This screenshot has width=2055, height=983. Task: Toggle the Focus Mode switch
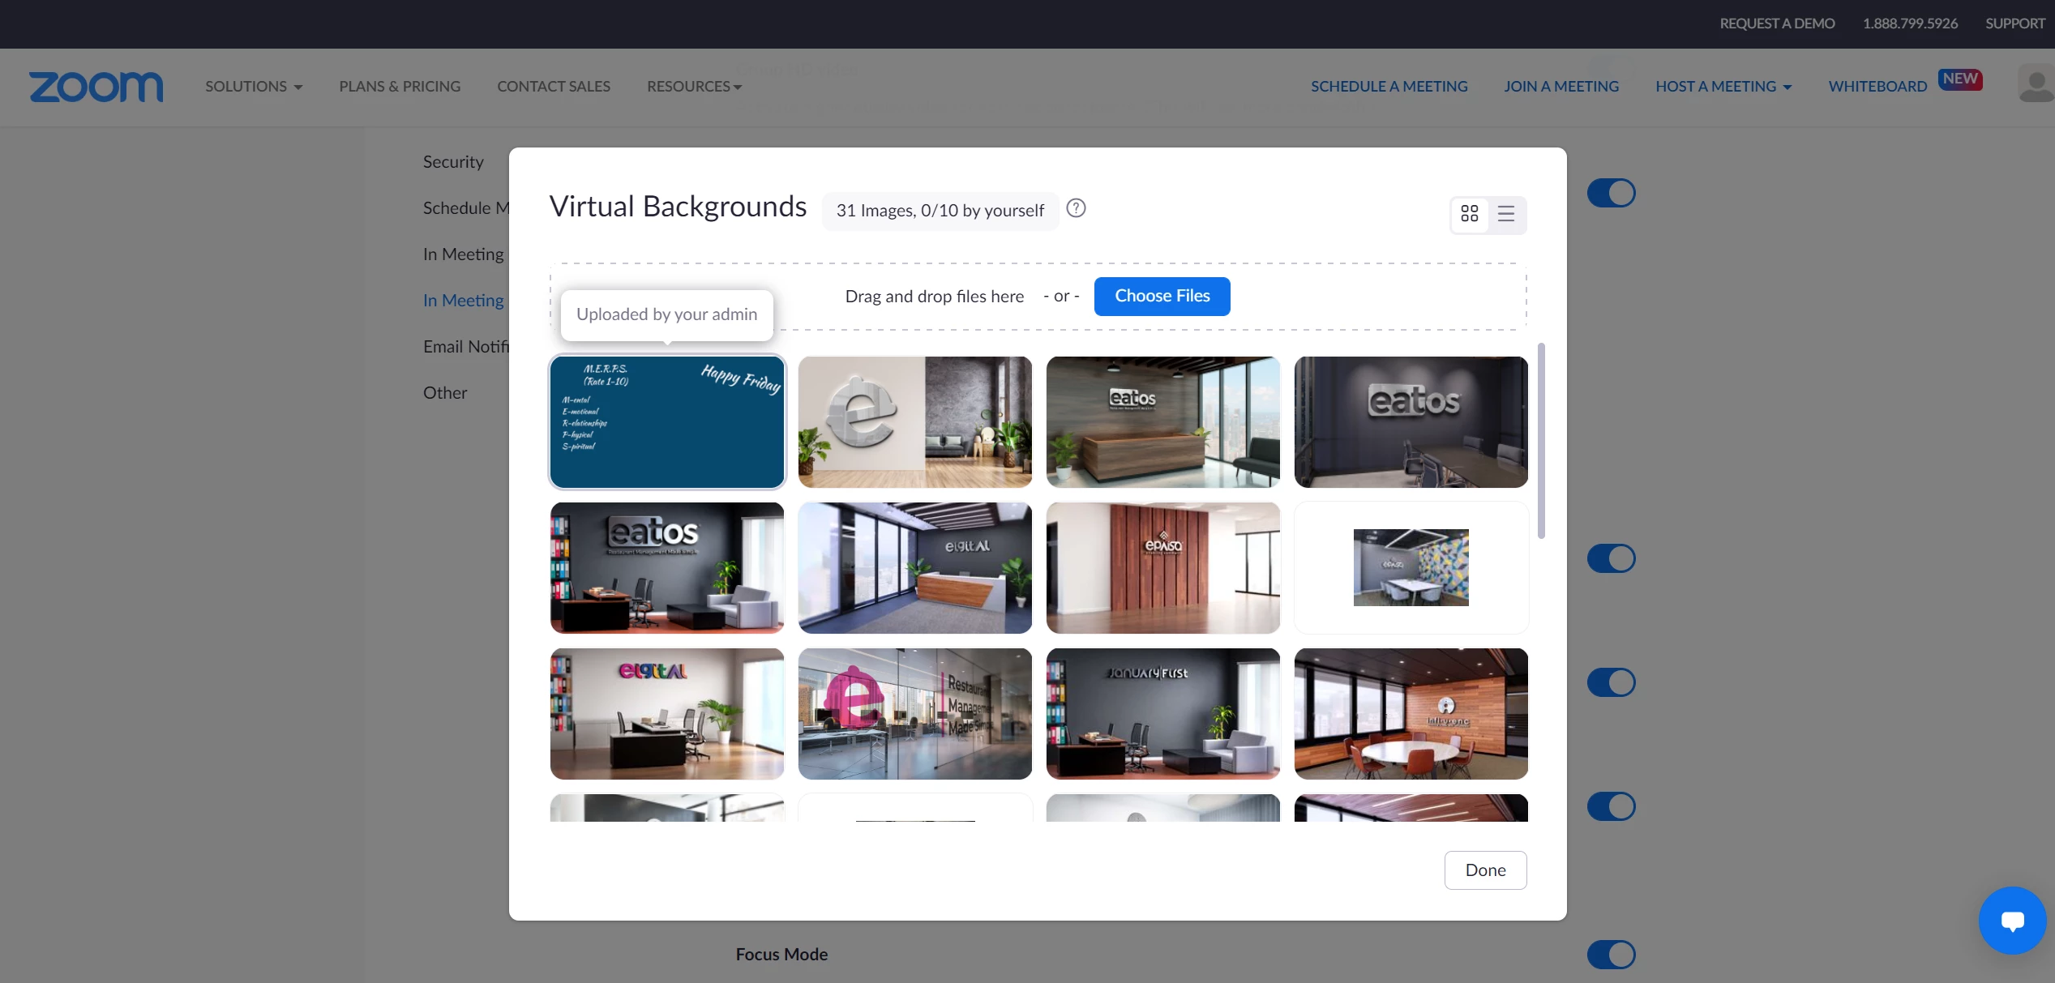point(1611,955)
